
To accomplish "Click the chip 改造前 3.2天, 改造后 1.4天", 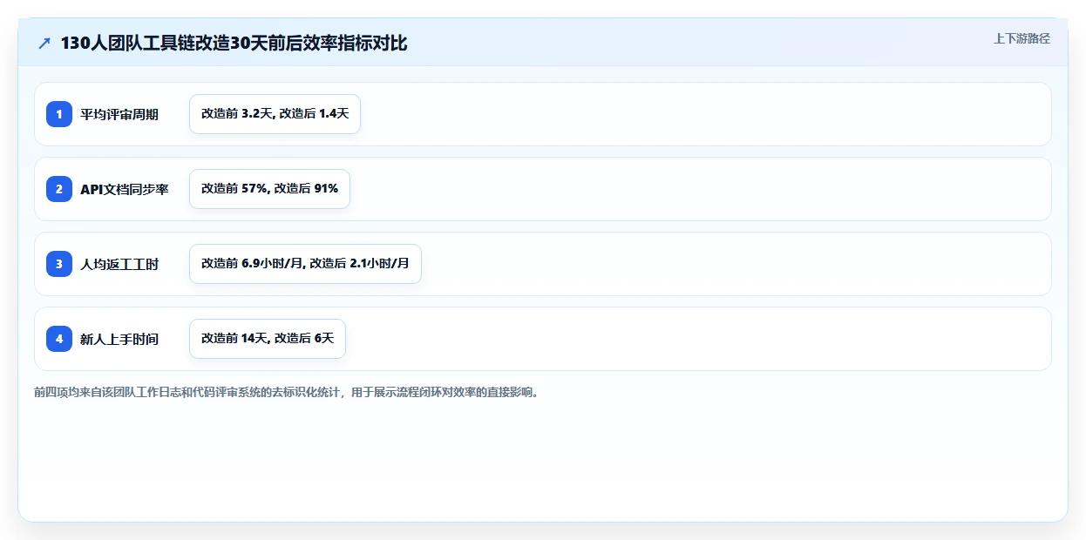I will tap(275, 114).
